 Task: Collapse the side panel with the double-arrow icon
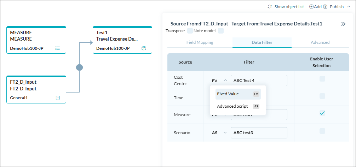click(343, 24)
